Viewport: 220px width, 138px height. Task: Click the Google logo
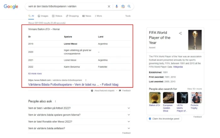pos(11,7)
